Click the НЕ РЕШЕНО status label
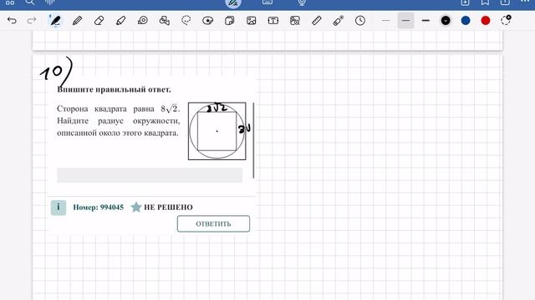Viewport: 535px width, 300px height. [x=168, y=207]
